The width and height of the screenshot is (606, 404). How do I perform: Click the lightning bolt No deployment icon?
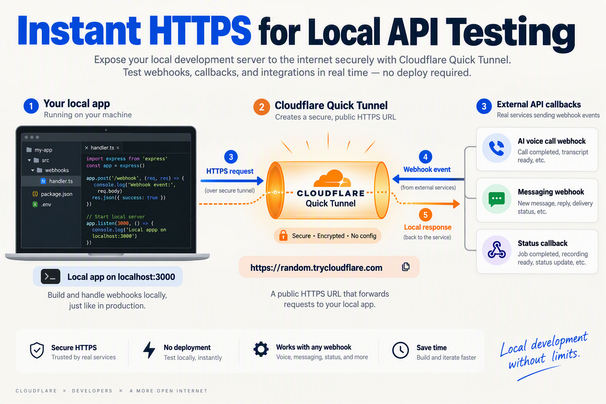click(x=149, y=350)
